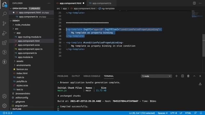The image size is (205, 115).
Task: Open the Extensions view
Action: click(x=4, y=42)
